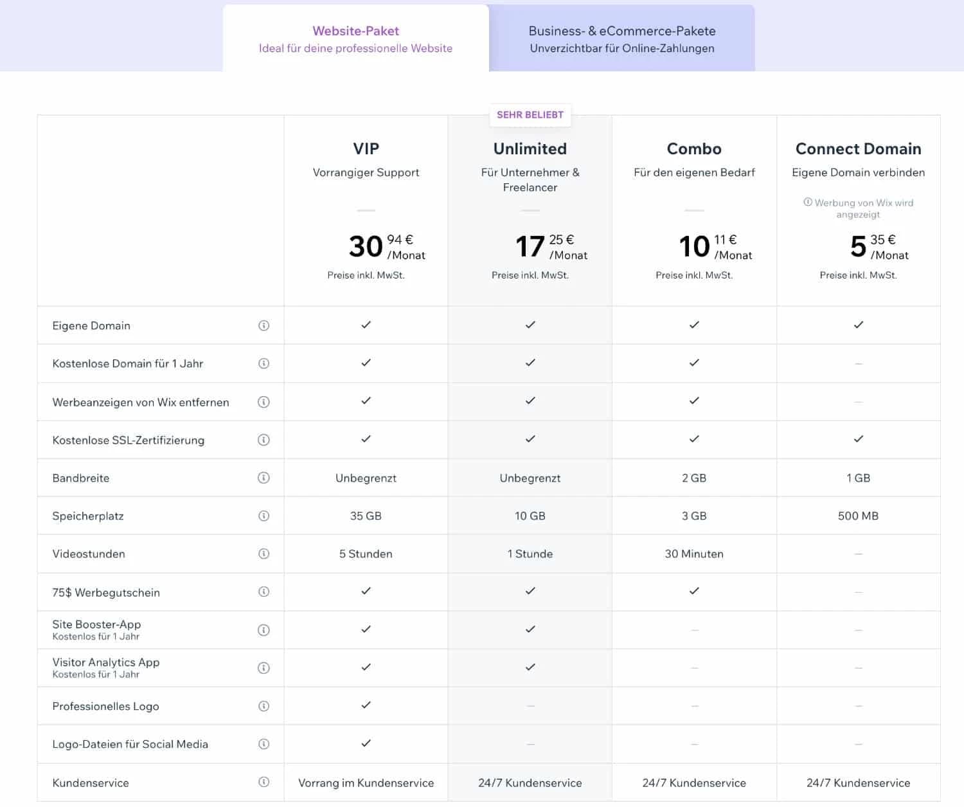The width and height of the screenshot is (964, 807).
Task: Open info tooltip for Kostenlose Domain für 1 Jahr
Action: point(263,363)
